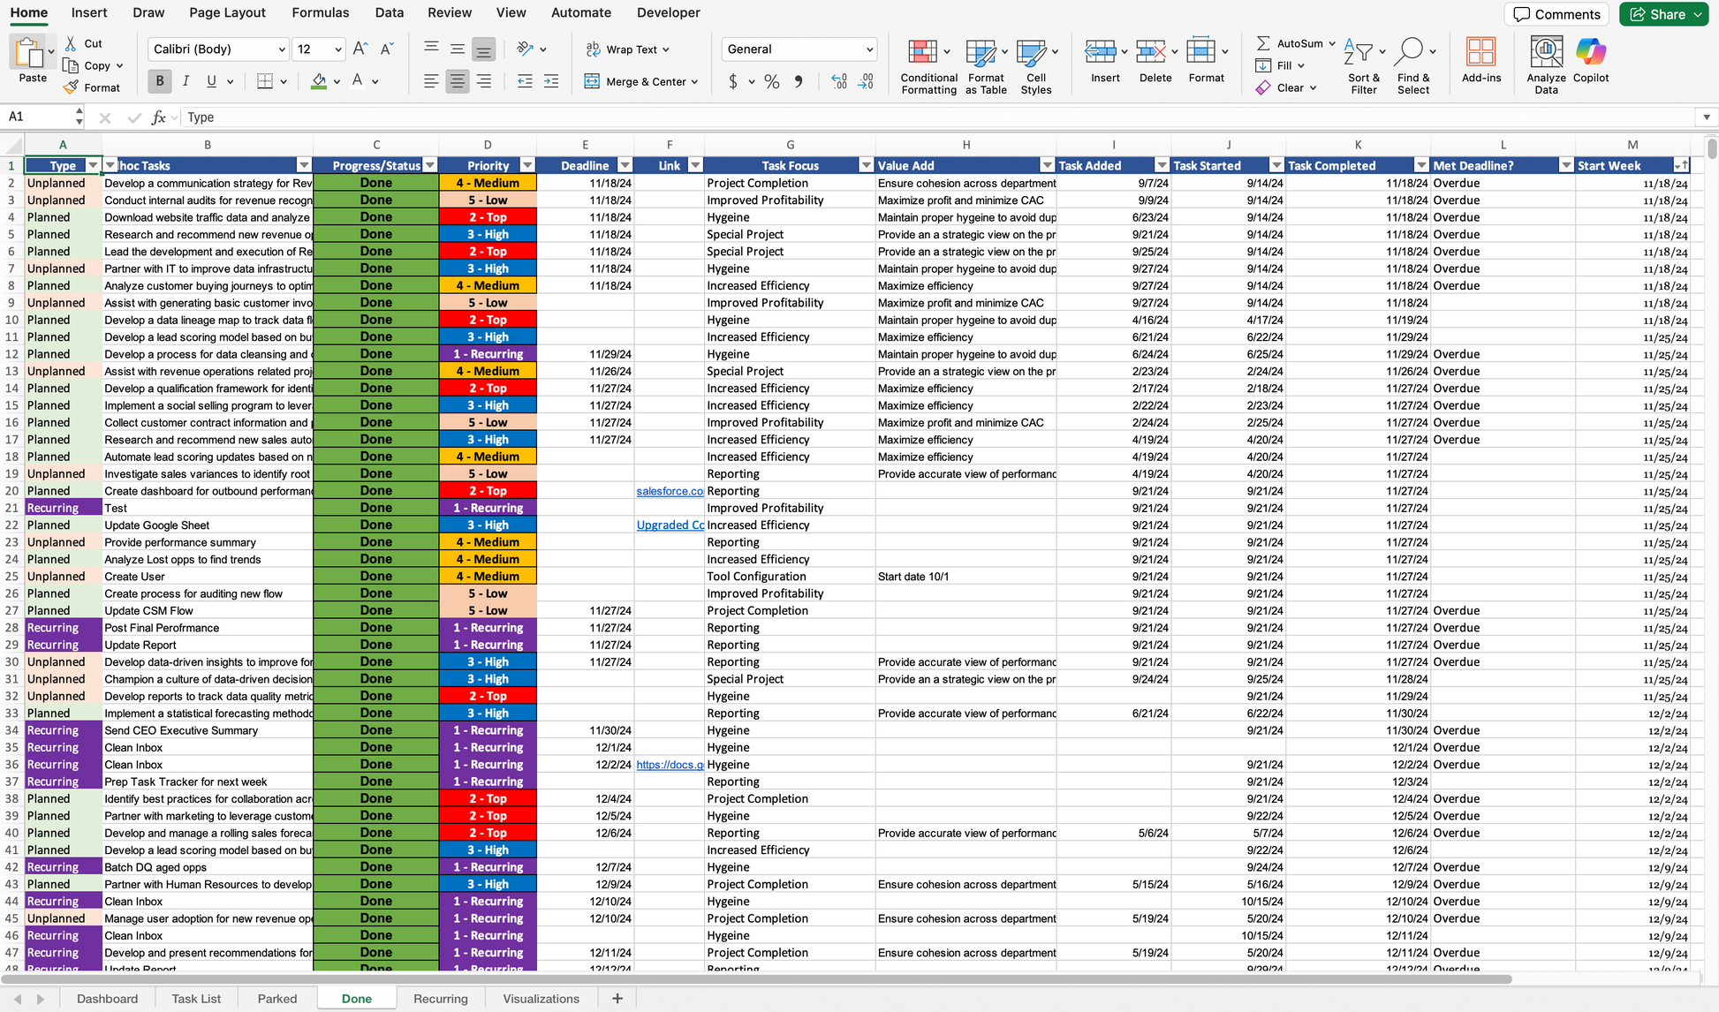Image resolution: width=1719 pixels, height=1012 pixels.
Task: Open Format as Table gallery
Action: click(x=981, y=53)
